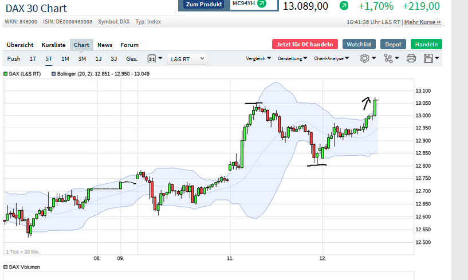Click the save chart floppy icon
The width and height of the screenshot is (468, 280).
point(428,58)
